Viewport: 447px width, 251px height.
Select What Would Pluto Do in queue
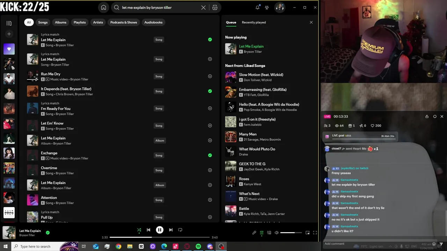[257, 149]
